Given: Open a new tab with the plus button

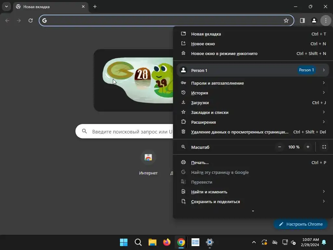Looking at the screenshot, I should [95, 7].
